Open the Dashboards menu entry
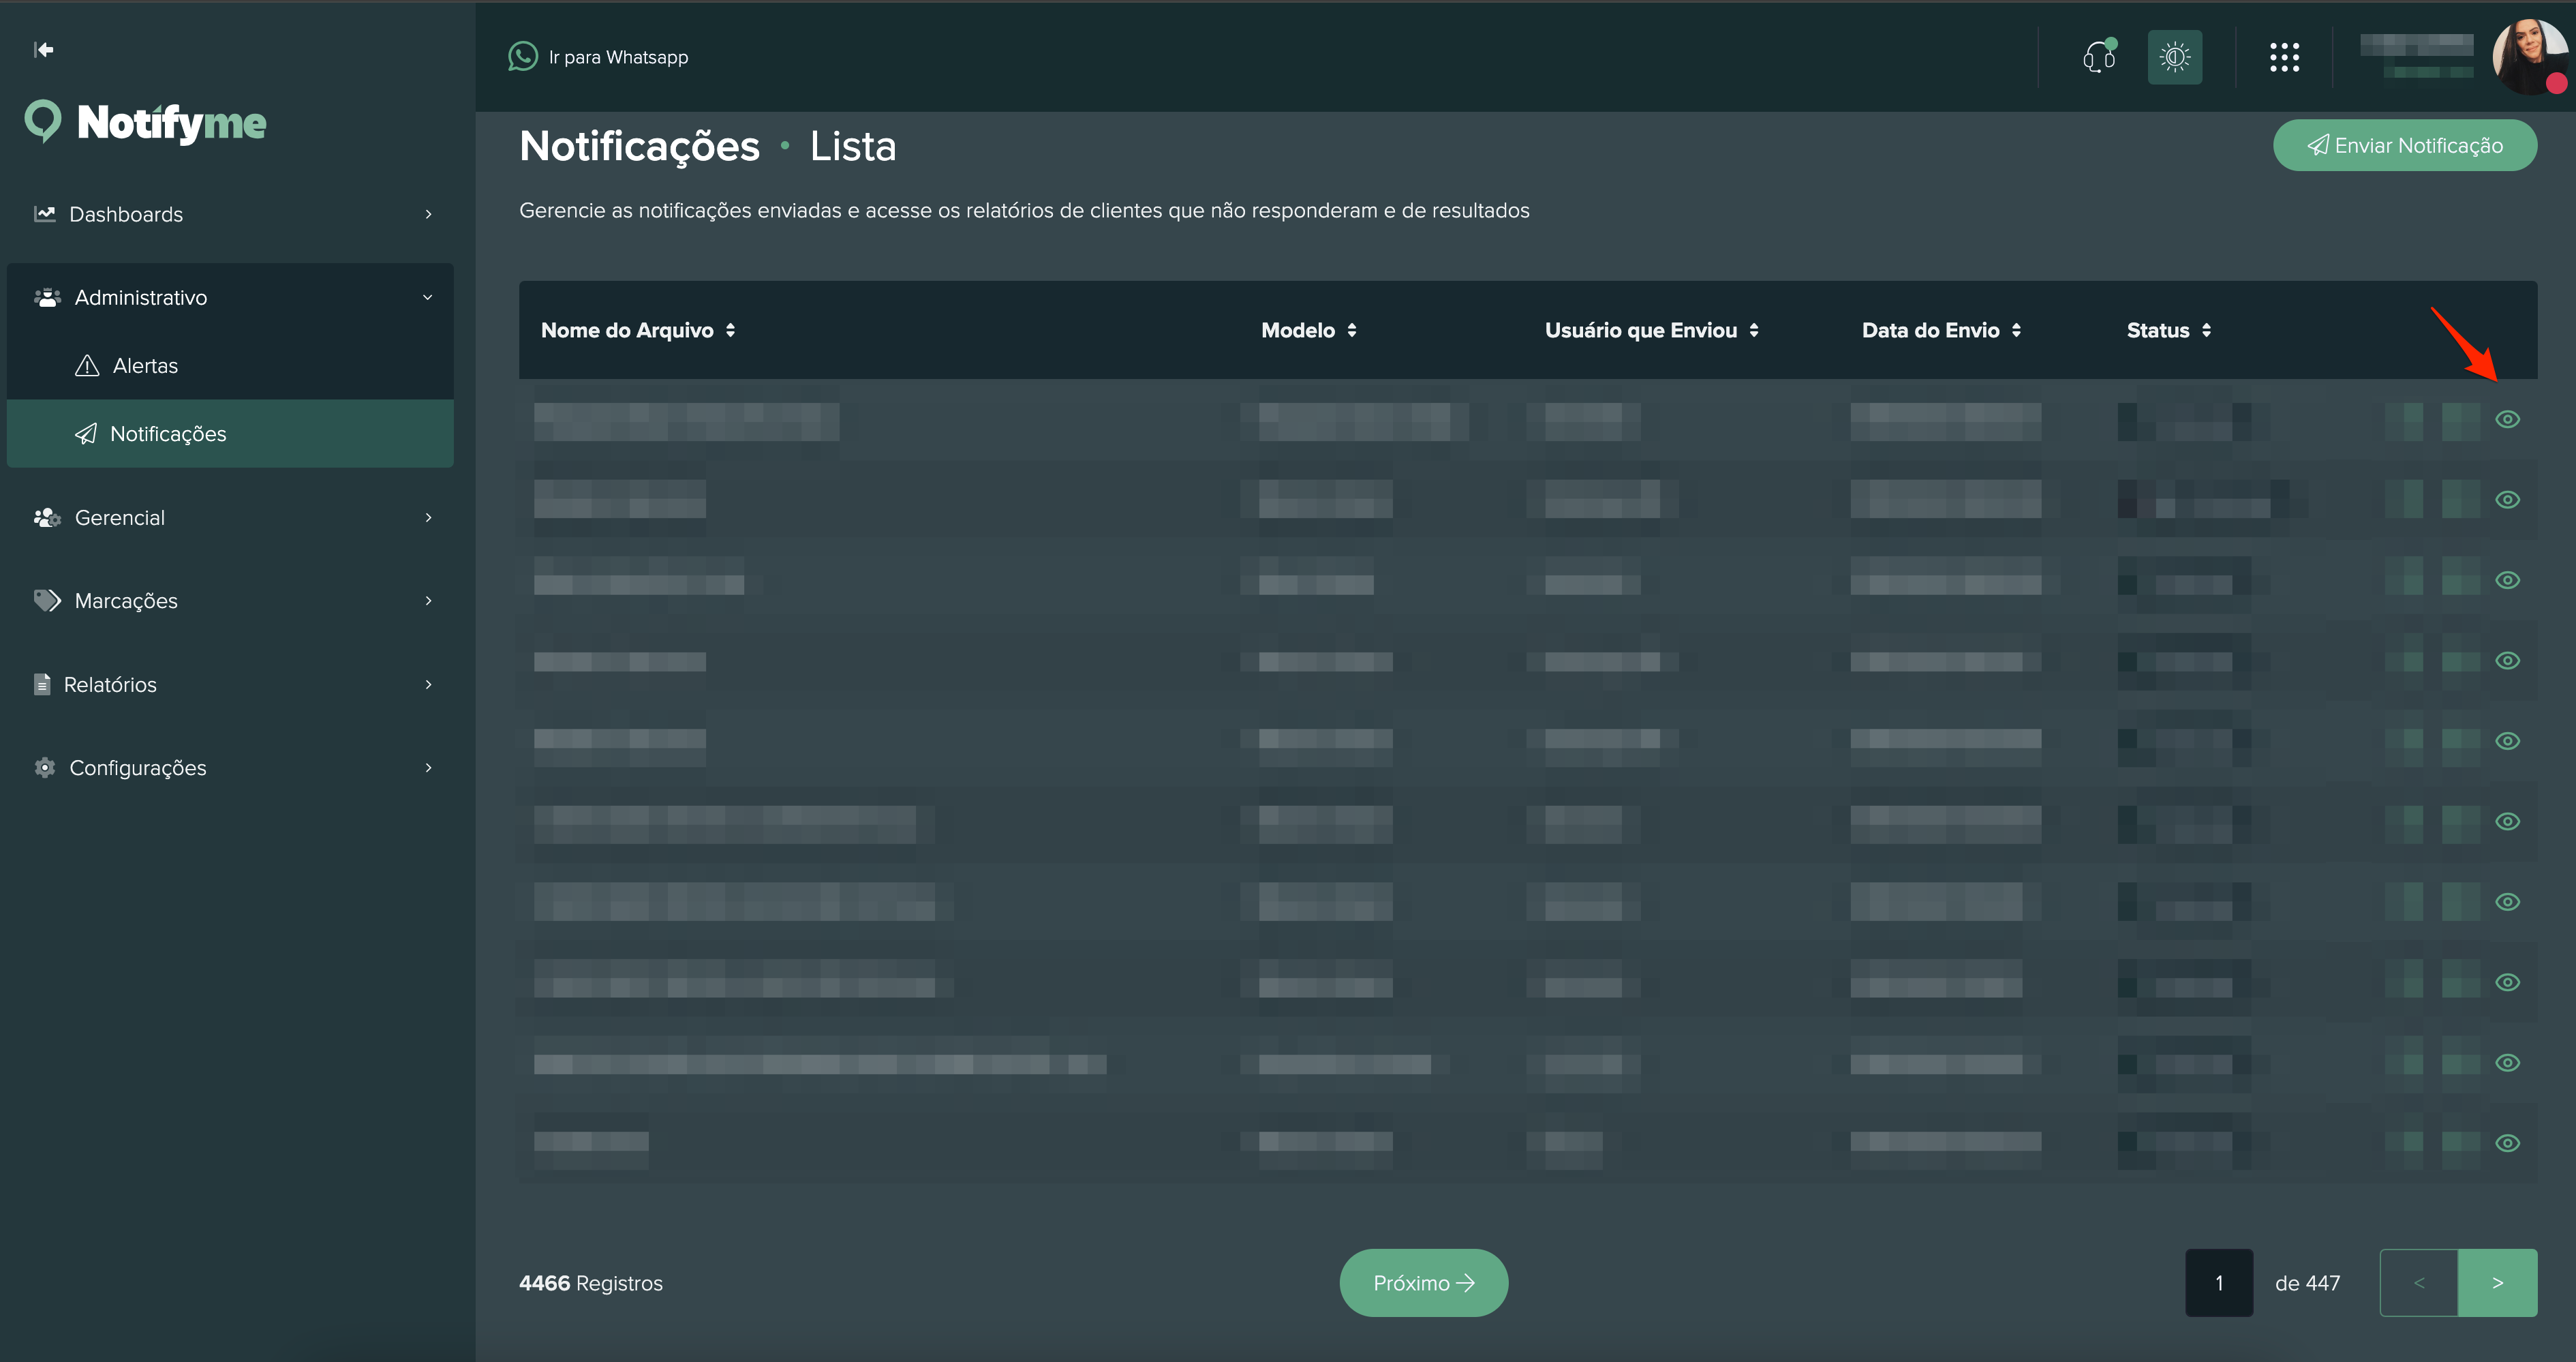This screenshot has height=1362, width=2576. pyautogui.click(x=126, y=213)
